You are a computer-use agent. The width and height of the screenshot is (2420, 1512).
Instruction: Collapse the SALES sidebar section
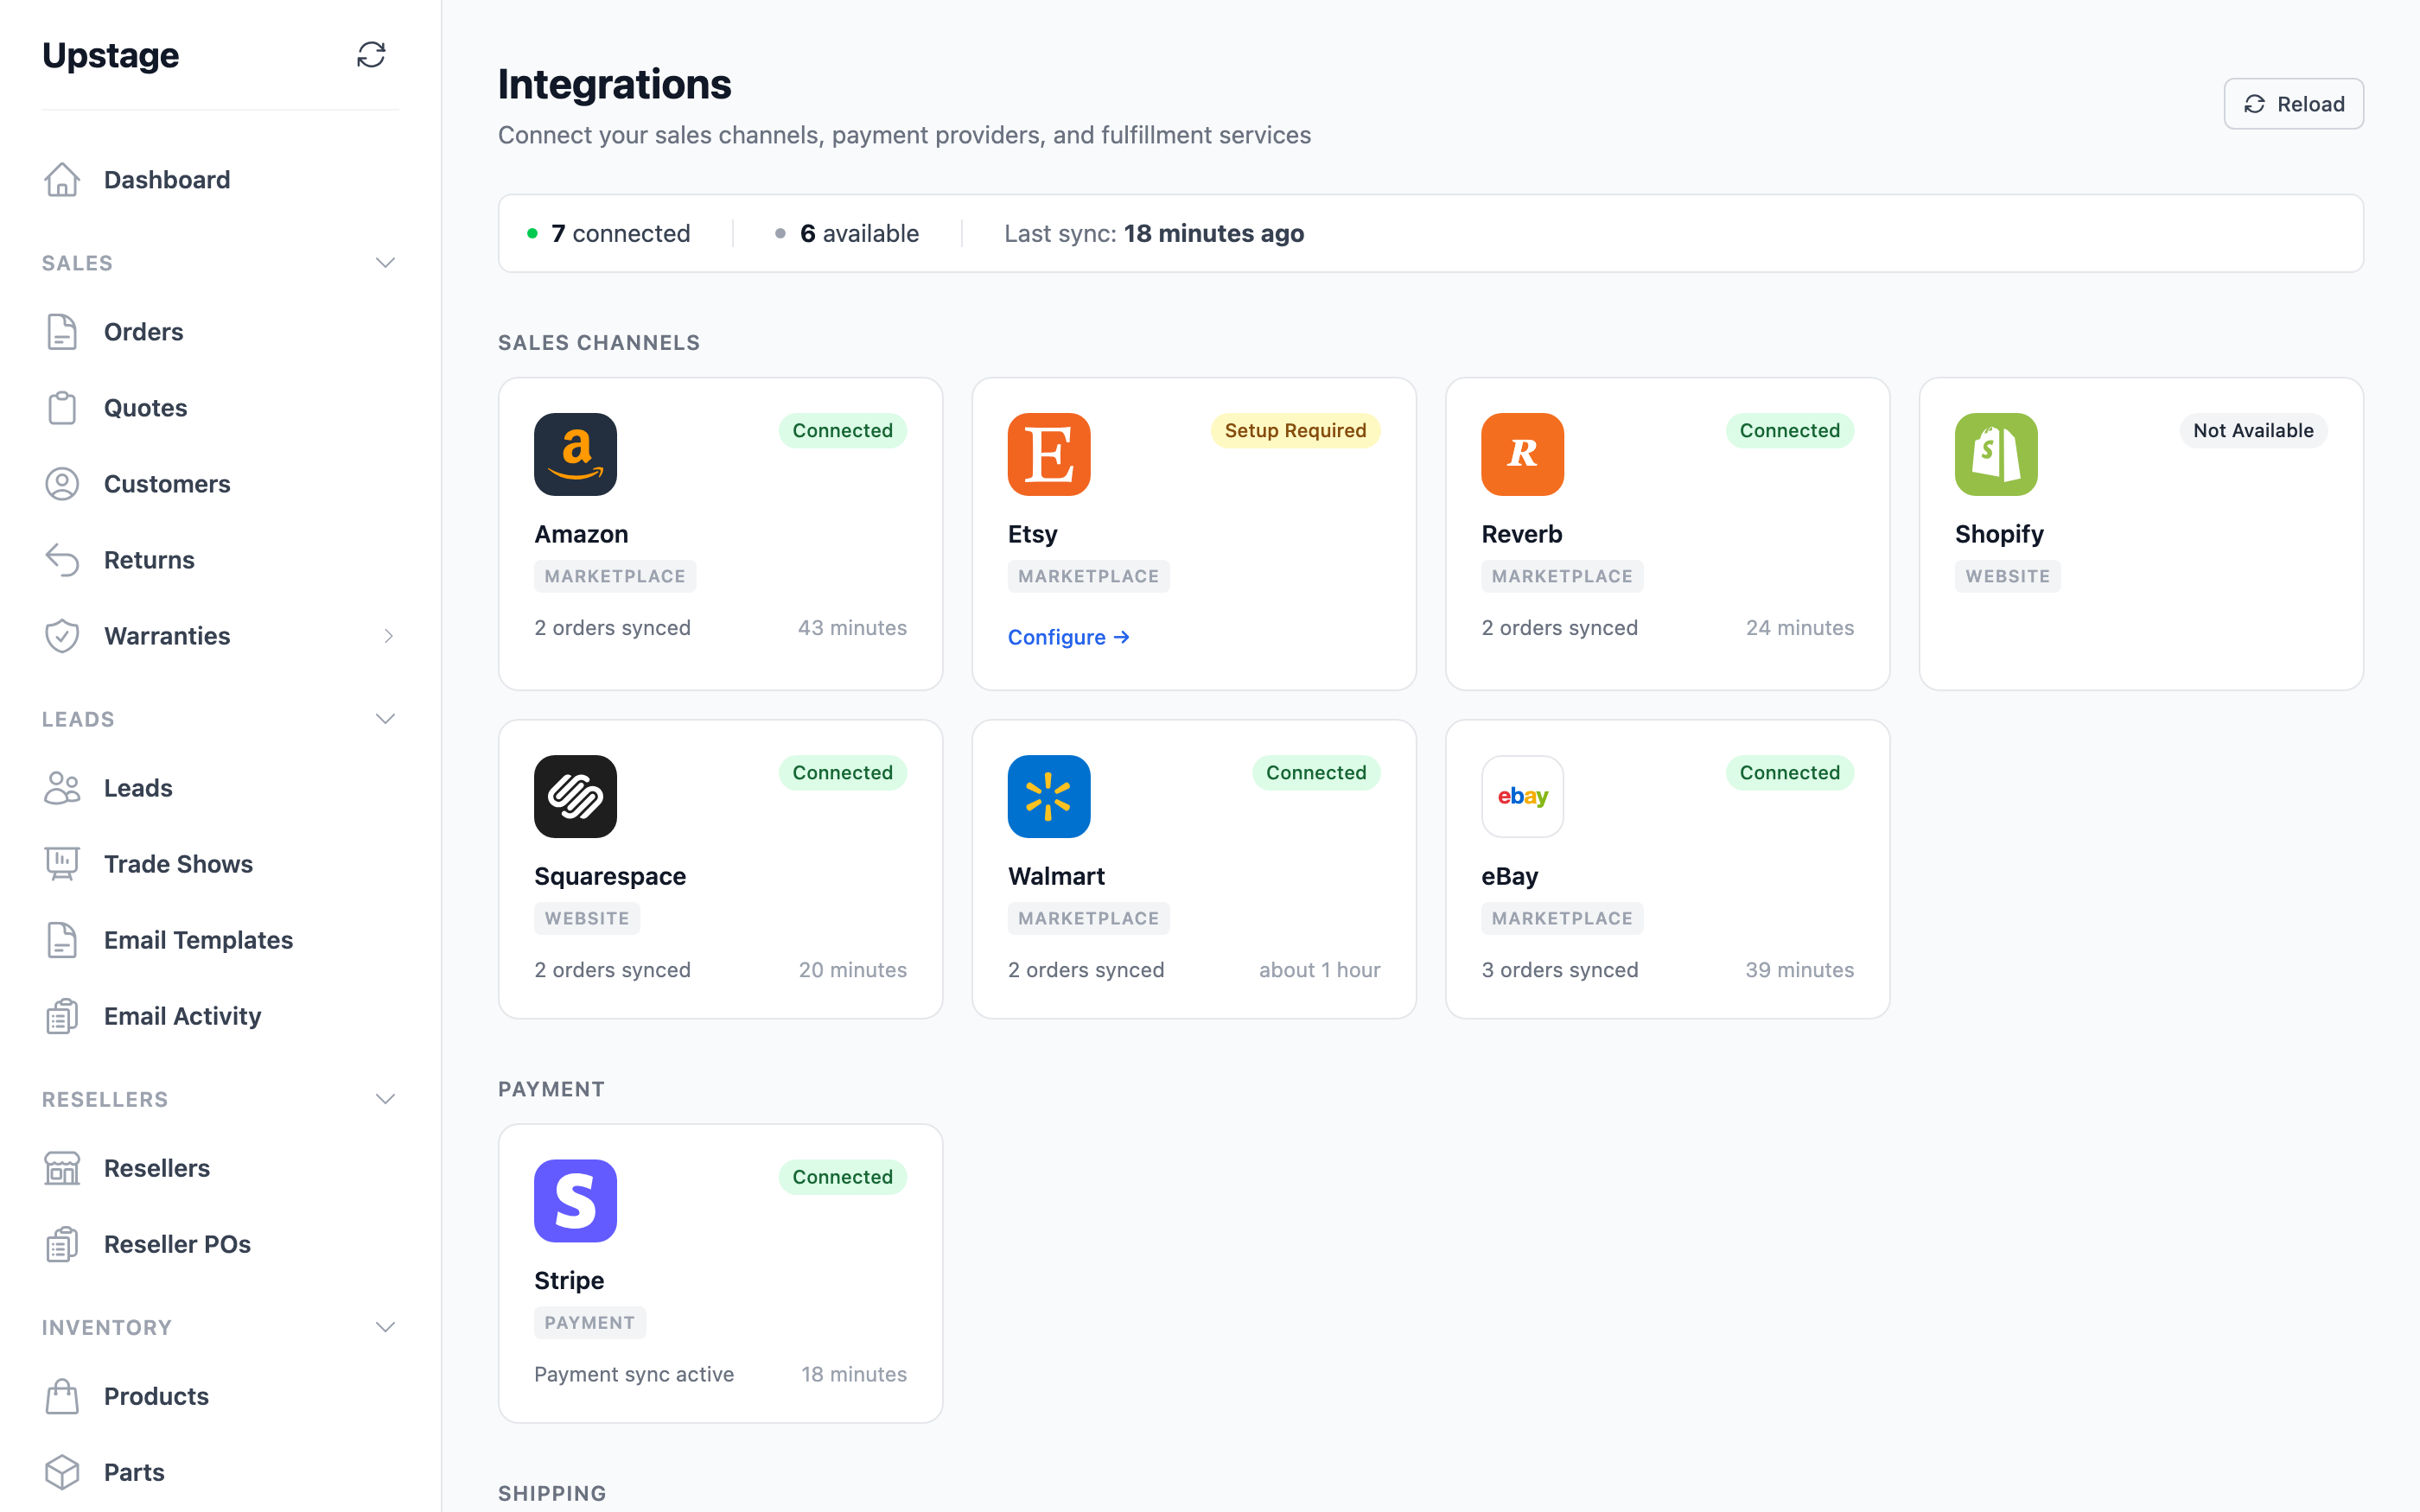(385, 263)
